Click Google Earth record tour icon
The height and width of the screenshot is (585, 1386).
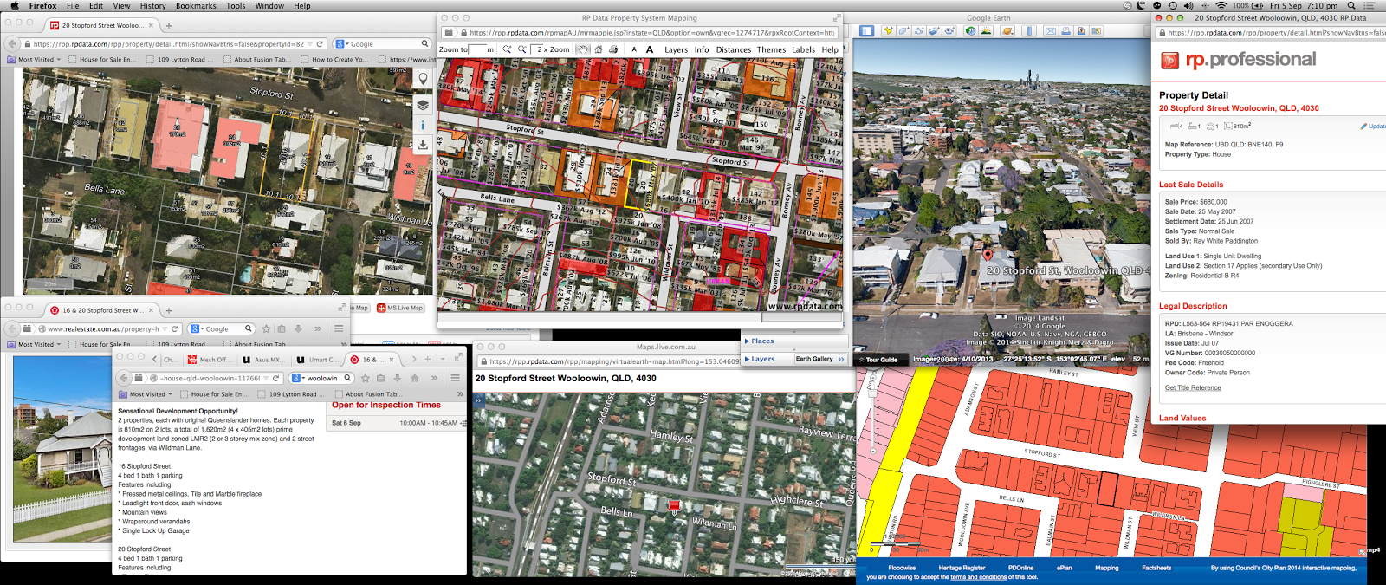[949, 30]
